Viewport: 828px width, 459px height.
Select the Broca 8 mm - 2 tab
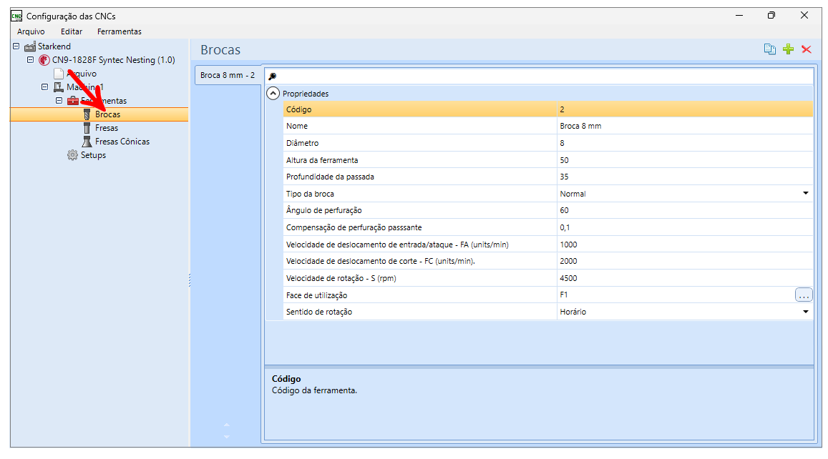[228, 76]
